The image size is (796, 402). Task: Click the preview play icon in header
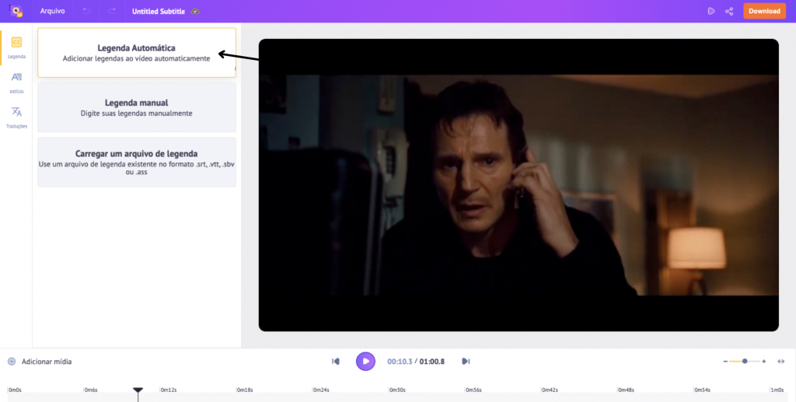(x=710, y=11)
